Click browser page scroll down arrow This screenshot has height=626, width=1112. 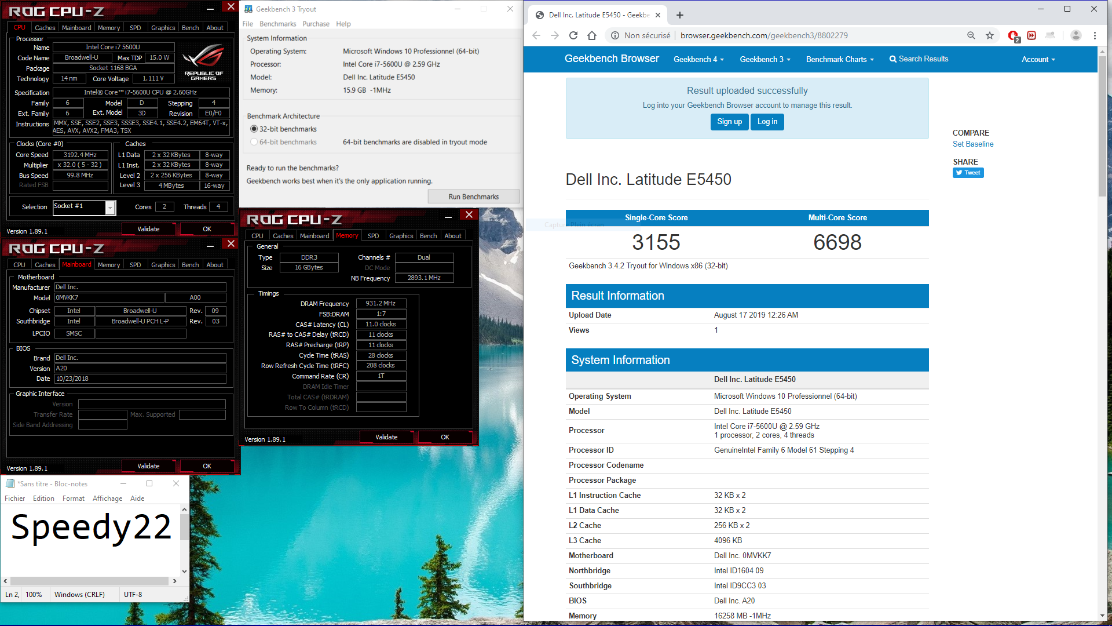[x=1102, y=616]
